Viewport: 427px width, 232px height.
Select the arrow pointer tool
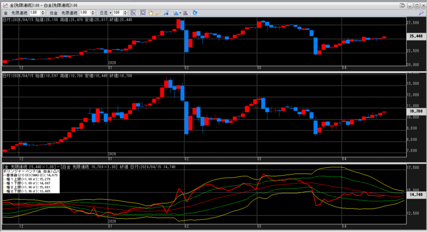click(143, 13)
